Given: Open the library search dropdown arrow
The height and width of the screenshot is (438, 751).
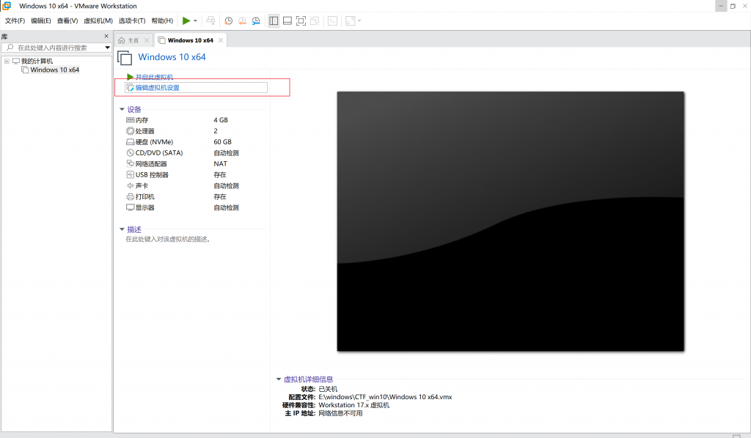Looking at the screenshot, I should tap(107, 48).
